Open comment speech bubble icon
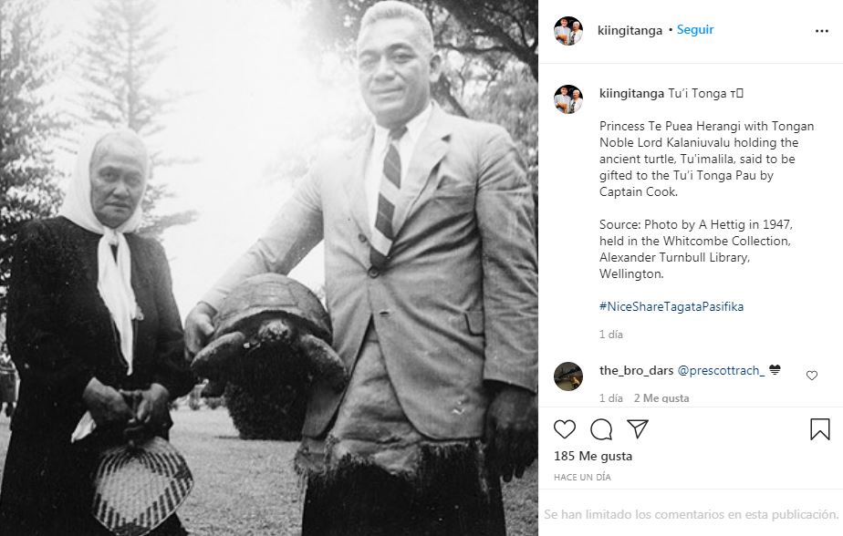This screenshot has height=536, width=843. [x=601, y=429]
